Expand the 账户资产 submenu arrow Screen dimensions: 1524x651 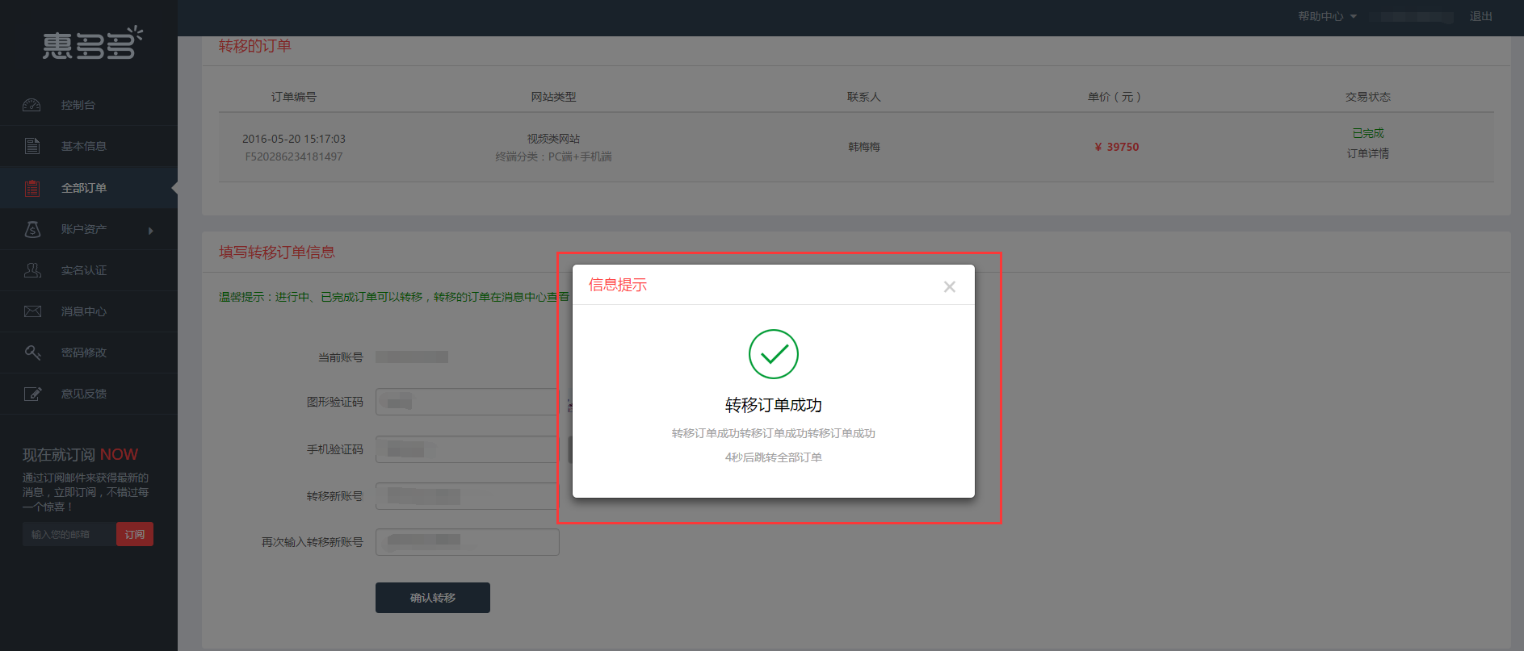pyautogui.click(x=150, y=231)
